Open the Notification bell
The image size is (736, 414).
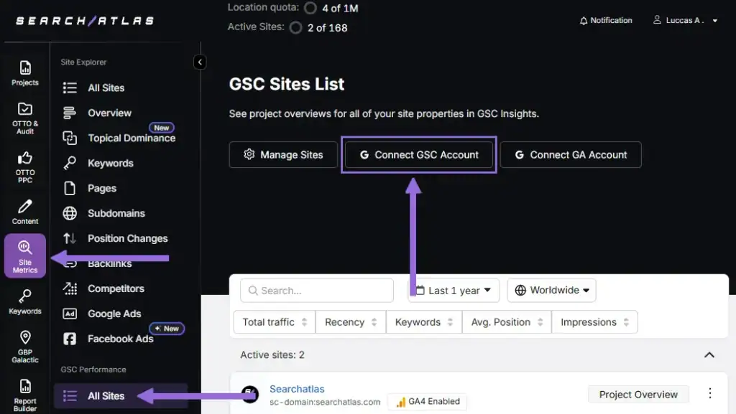tap(606, 20)
